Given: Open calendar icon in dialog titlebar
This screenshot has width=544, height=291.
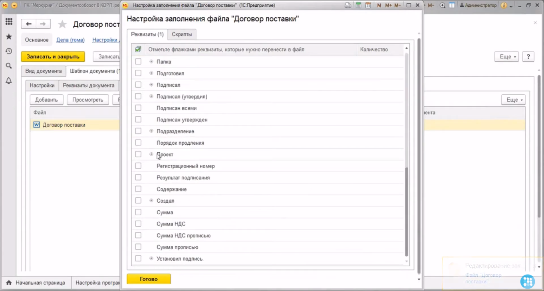Looking at the screenshot, I should (368, 6).
